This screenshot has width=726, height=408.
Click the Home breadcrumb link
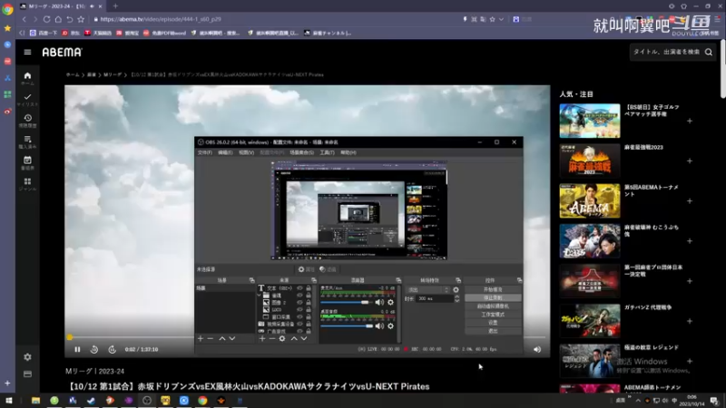[73, 75]
